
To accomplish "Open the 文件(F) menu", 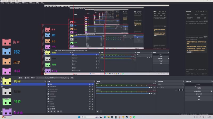I will click(2, 3).
